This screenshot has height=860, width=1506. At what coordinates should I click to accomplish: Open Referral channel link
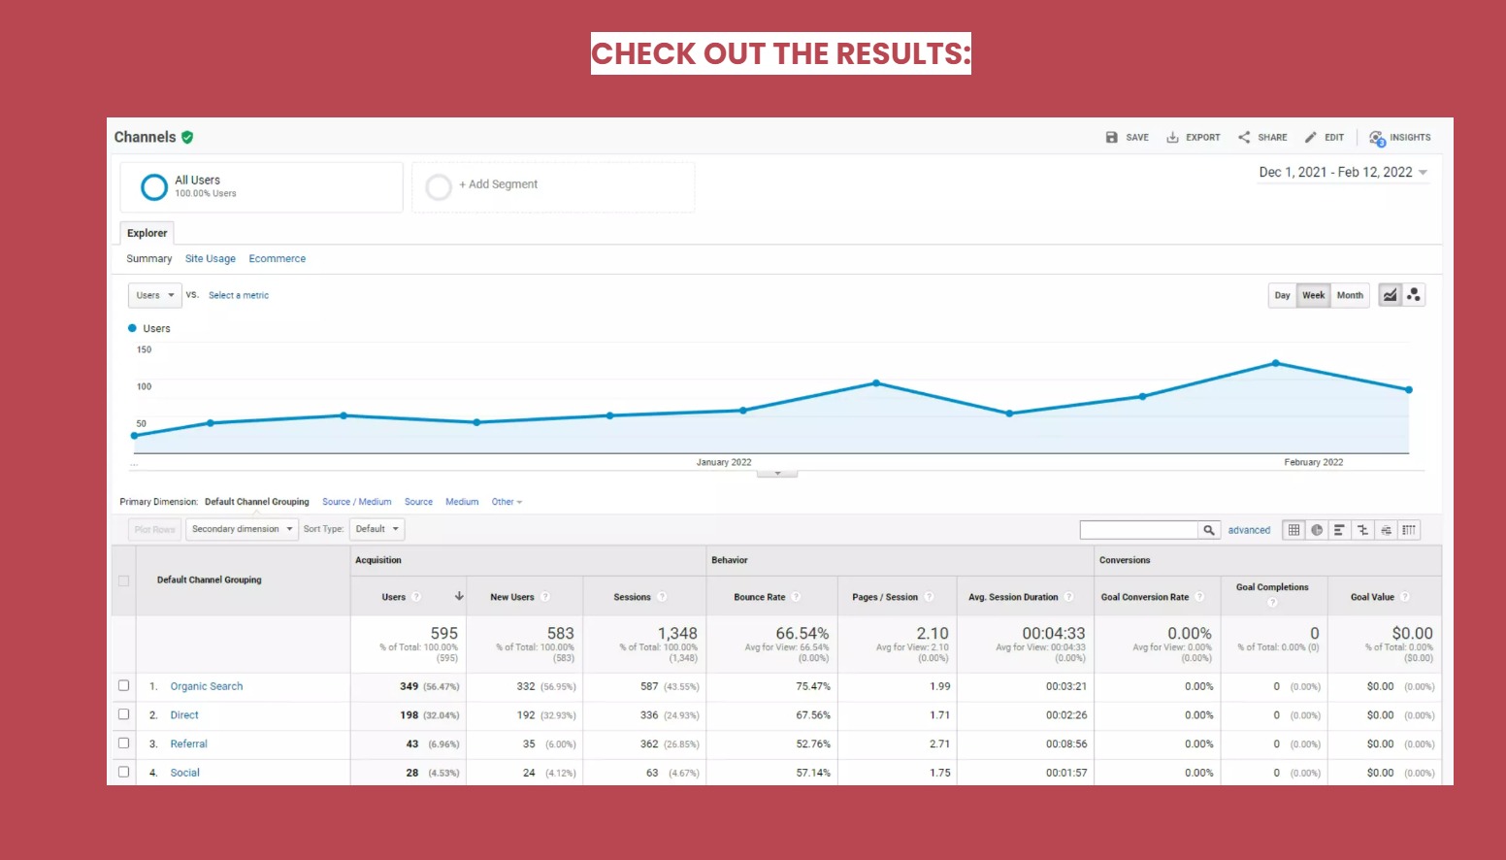(189, 744)
